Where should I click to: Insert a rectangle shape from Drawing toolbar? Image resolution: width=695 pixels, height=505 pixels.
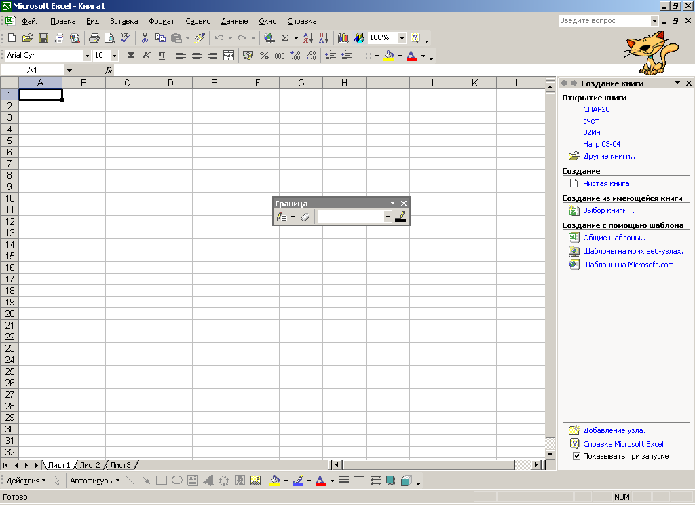(x=162, y=481)
